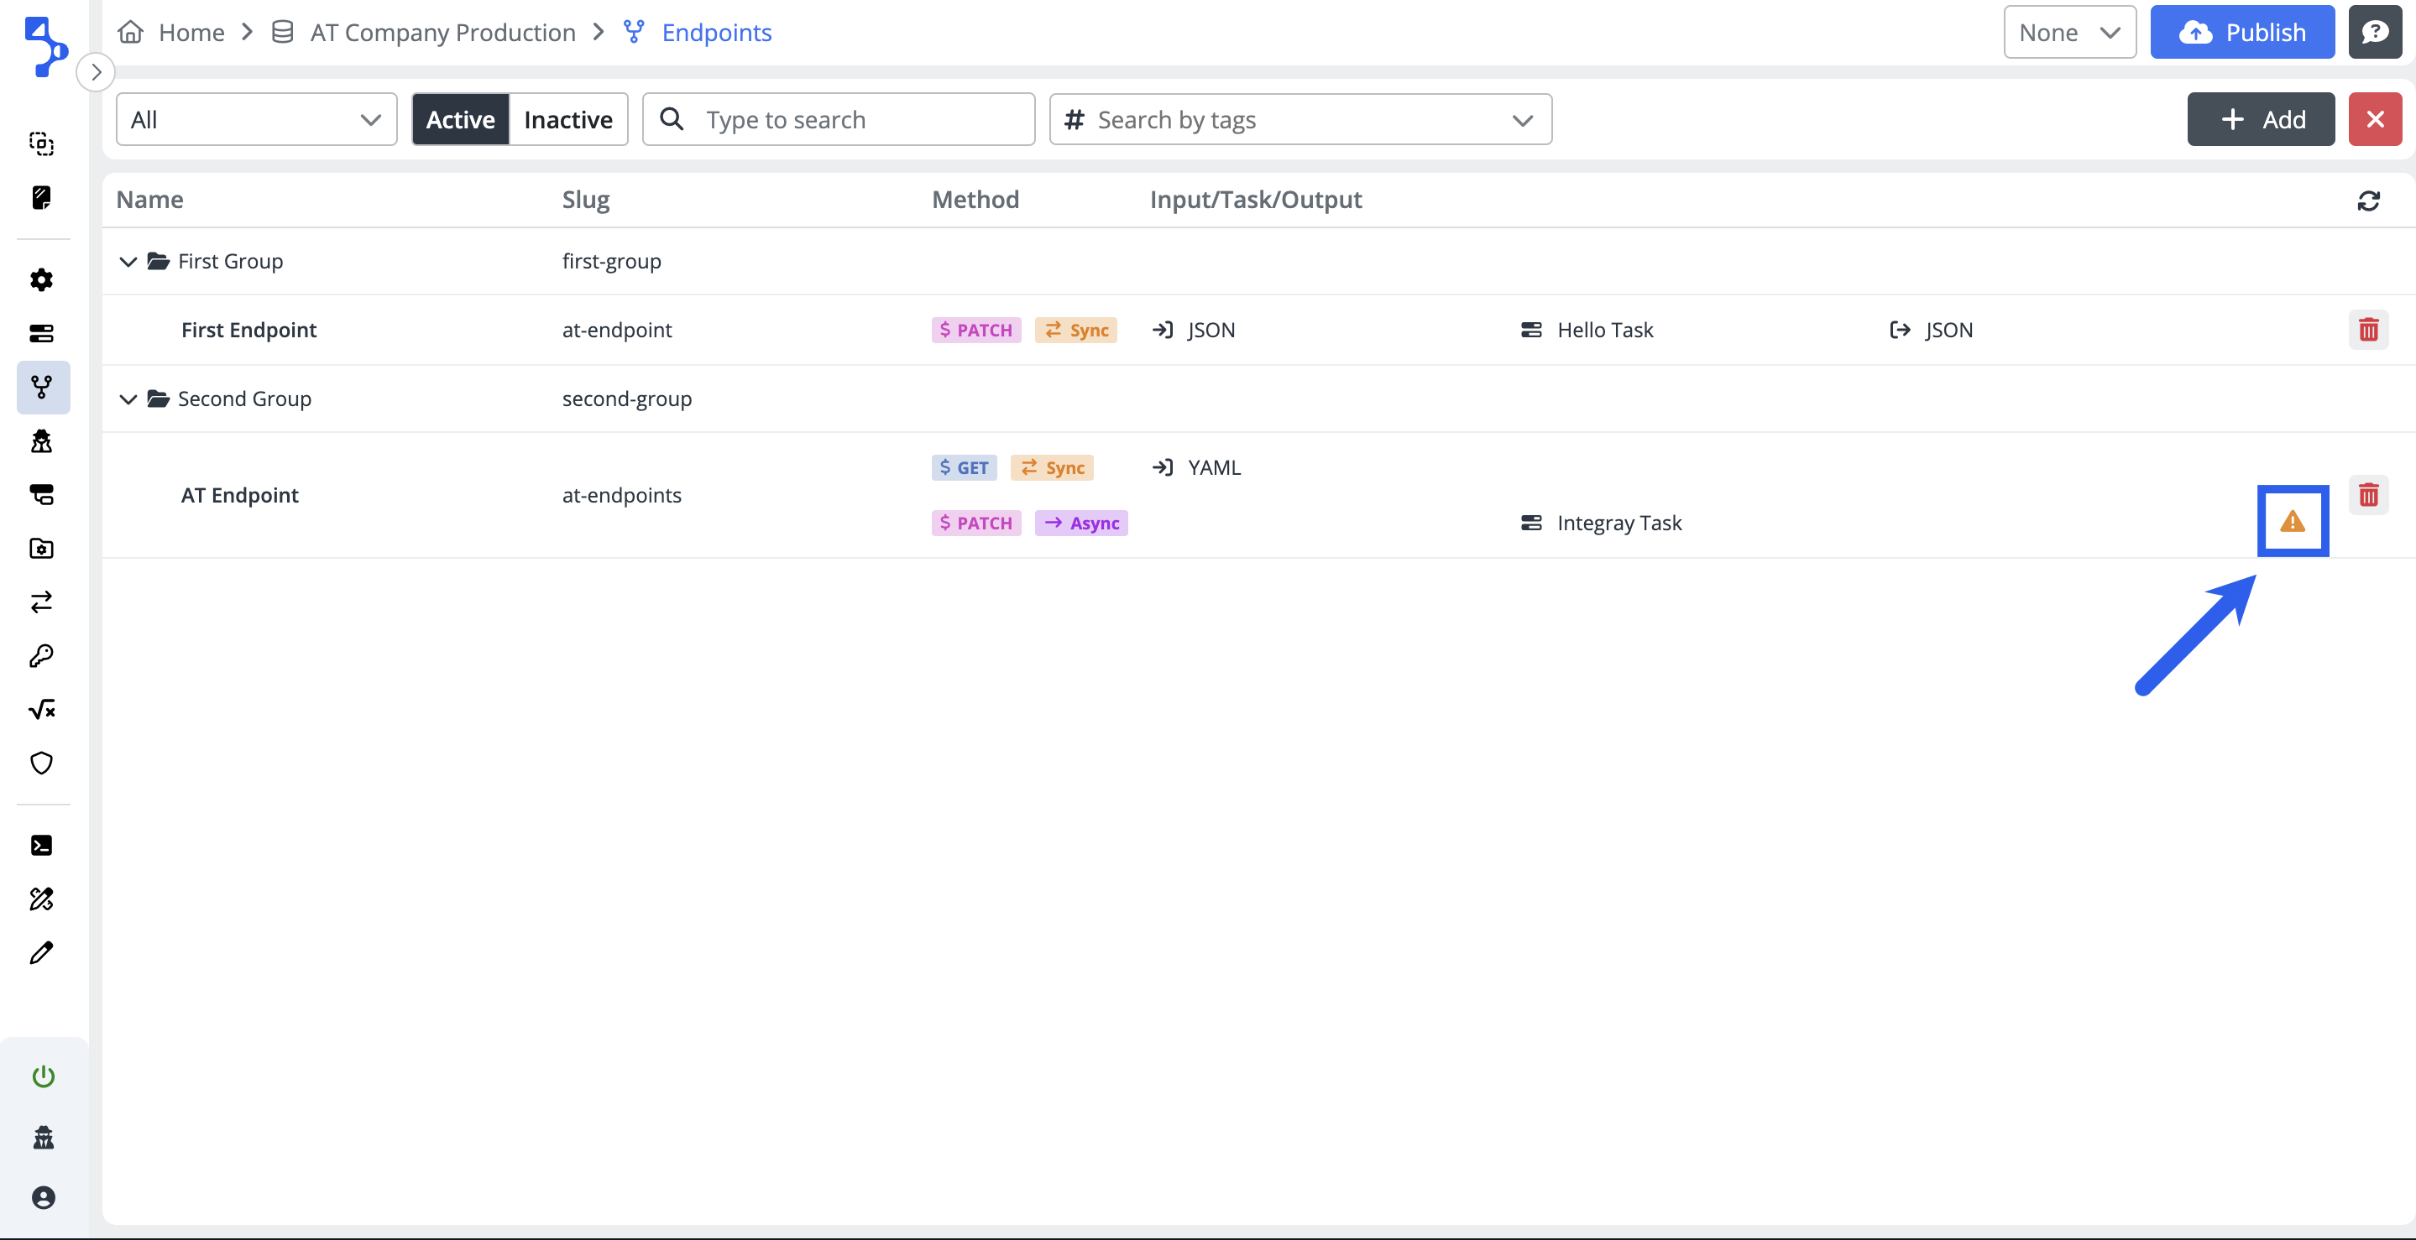Click the orange warning triangle icon
This screenshot has width=2416, height=1240.
click(2291, 521)
